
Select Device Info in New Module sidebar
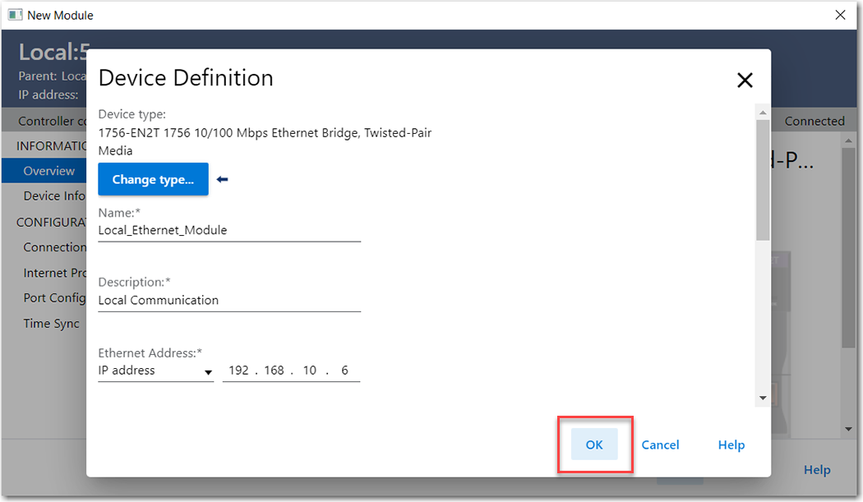click(x=54, y=196)
